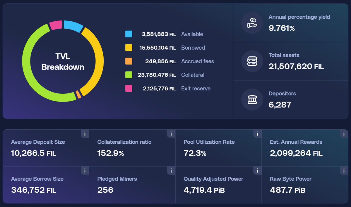Image resolution: width=351 pixels, height=207 pixels.
Task: Open info icon on Collateralization ratio card
Action: [171, 134]
